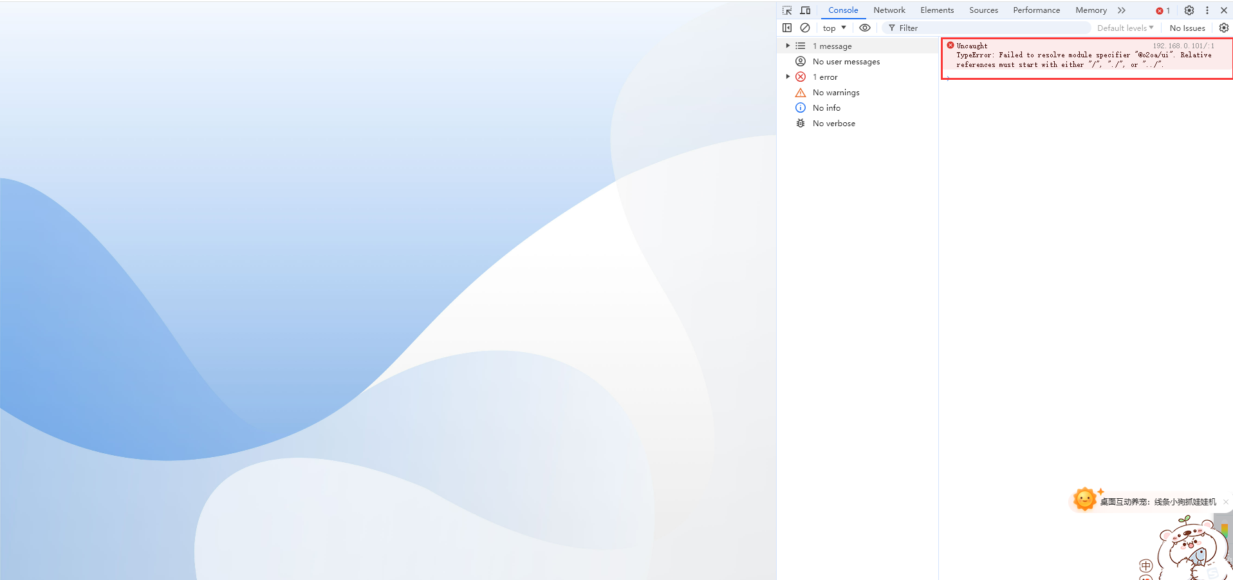Viewport: 1233px width, 580px height.
Task: Open DevTools settings gear
Action: tap(1188, 10)
